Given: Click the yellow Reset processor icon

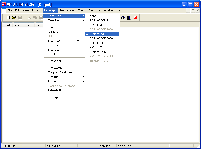Looking at the screenshot, I should click(129, 17).
